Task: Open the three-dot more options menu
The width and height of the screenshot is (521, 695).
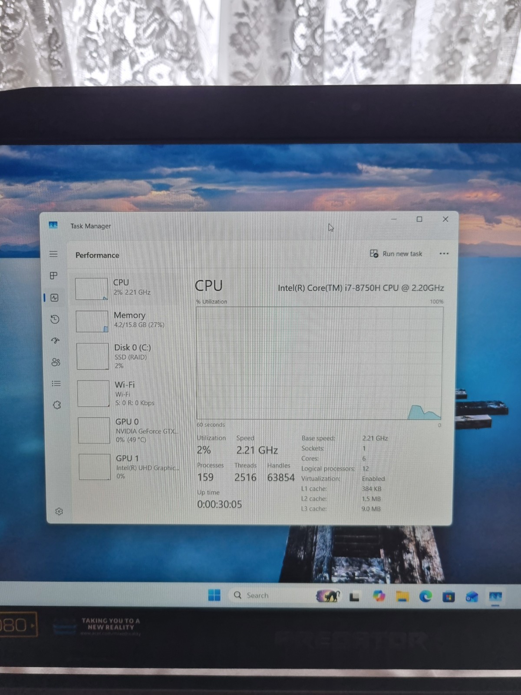Action: tap(444, 254)
